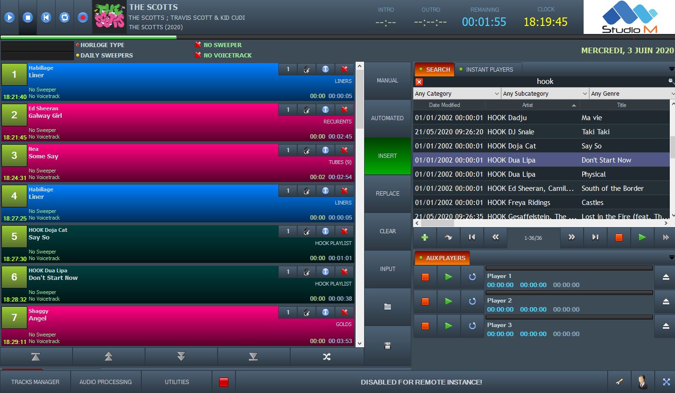Select the AUX PLAYERS tab
This screenshot has height=393, width=675.
[442, 258]
